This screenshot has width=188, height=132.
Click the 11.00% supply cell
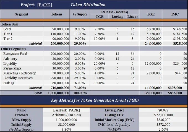point(80,34)
